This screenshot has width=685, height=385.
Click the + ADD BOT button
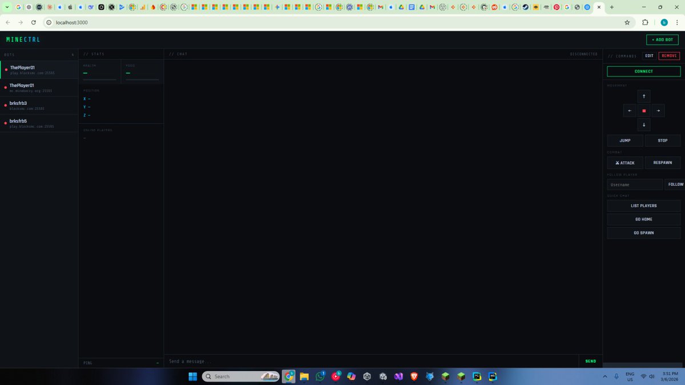(662, 40)
